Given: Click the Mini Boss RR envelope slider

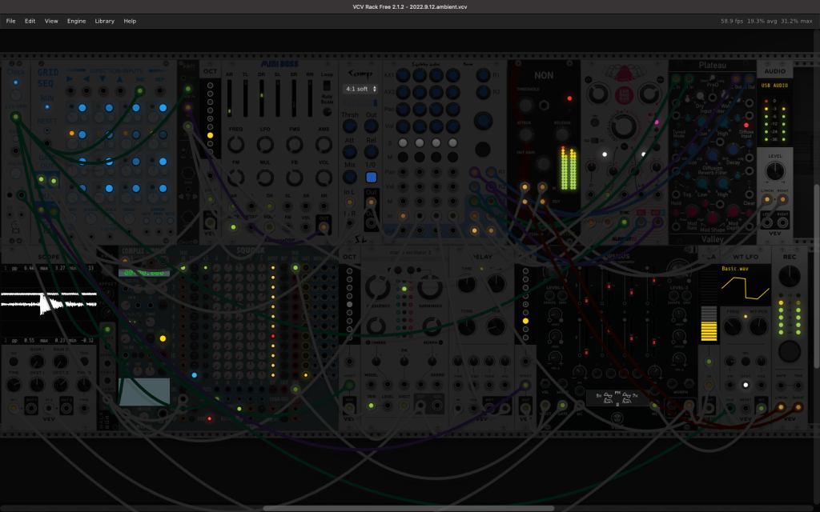Looking at the screenshot, I should point(310,98).
